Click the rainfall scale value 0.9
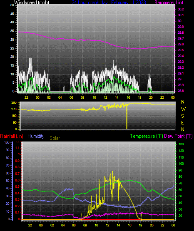 17,161
